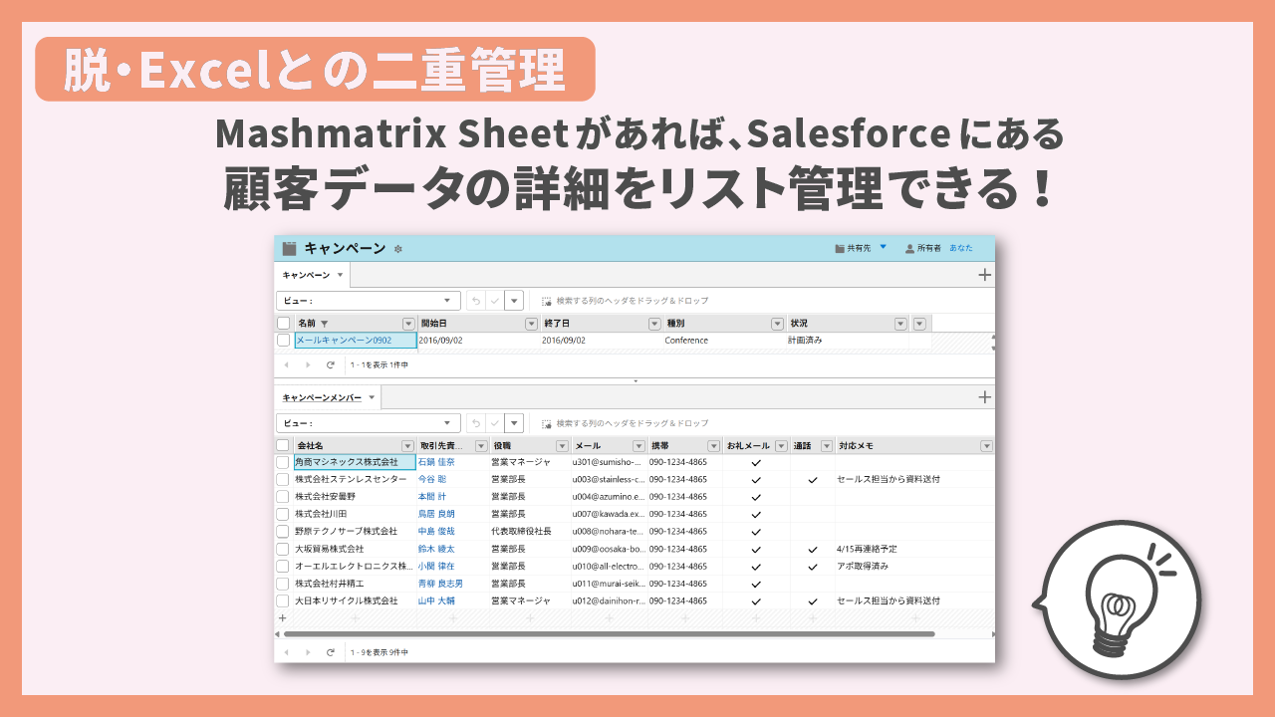Click right arrow of horizontal scrollbar
1275x717 pixels.
992,633
